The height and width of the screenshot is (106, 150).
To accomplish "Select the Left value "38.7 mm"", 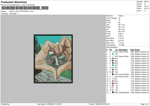I will [121, 25].
